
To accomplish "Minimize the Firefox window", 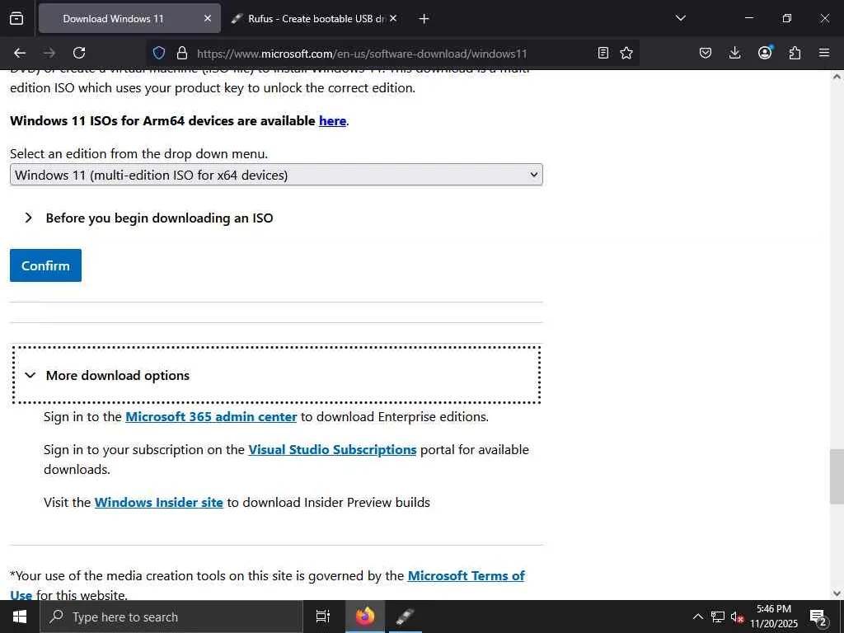I will (x=748, y=18).
